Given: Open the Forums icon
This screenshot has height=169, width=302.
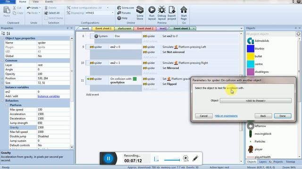Looking at the screenshot, I should coord(119,13).
